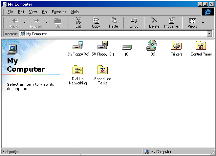This screenshot has width=216, height=156.
Task: Click the Paste clipboard toolbar button
Action: pyautogui.click(x=114, y=23)
